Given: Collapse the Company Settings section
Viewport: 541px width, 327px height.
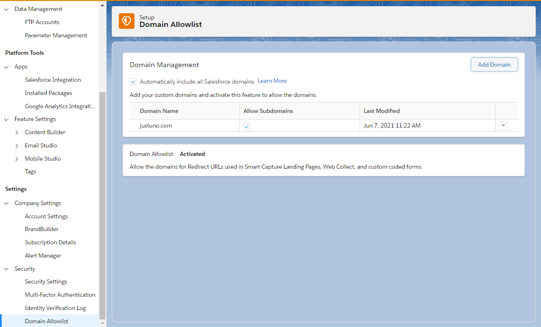Looking at the screenshot, I should (7, 203).
